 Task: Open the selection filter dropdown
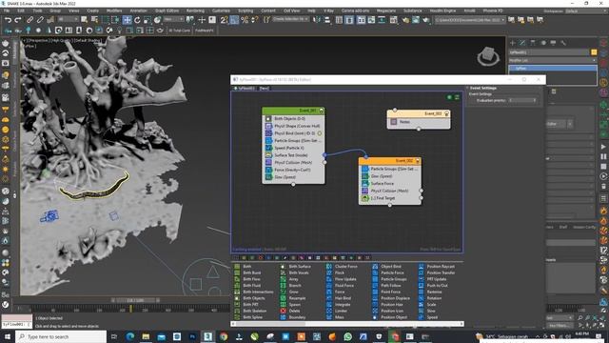(68, 19)
